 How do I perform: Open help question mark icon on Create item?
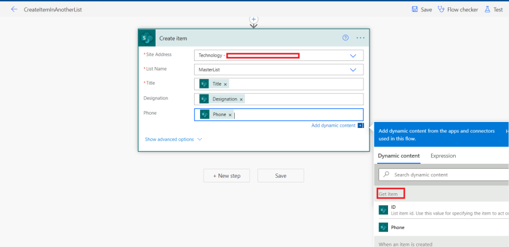346,38
